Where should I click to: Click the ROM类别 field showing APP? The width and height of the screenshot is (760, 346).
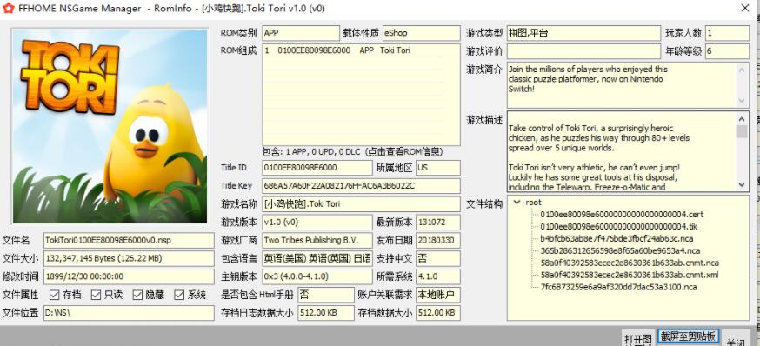[301, 33]
